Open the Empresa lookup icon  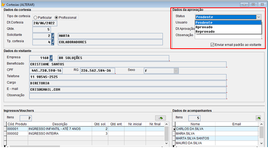coord(51,58)
